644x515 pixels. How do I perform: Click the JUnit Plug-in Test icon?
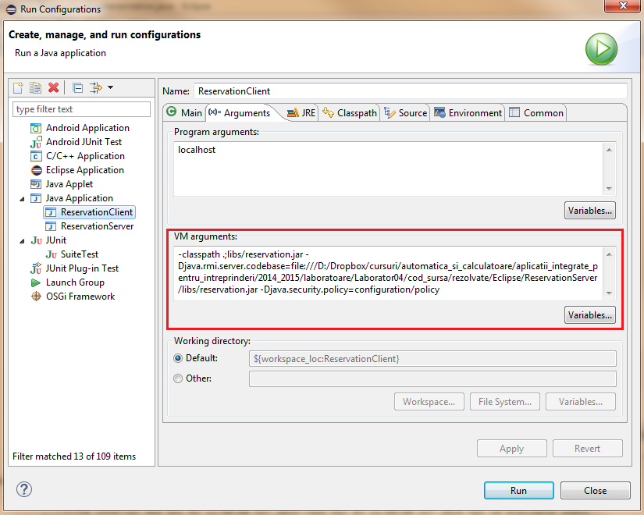[36, 268]
